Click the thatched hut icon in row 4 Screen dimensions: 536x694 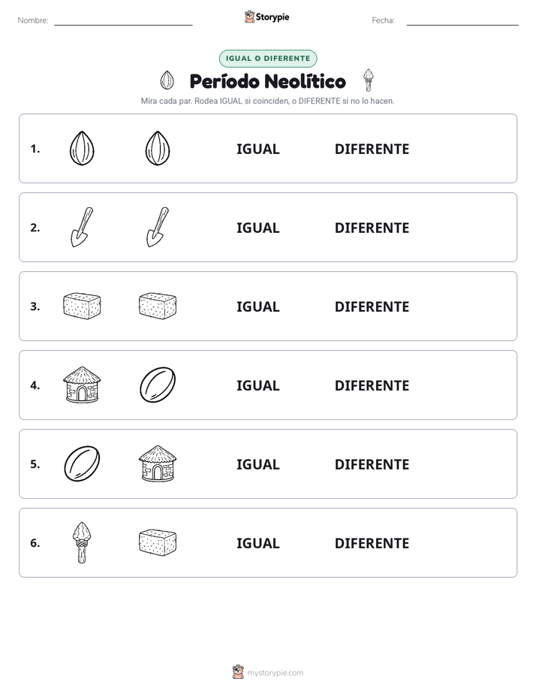tap(82, 385)
